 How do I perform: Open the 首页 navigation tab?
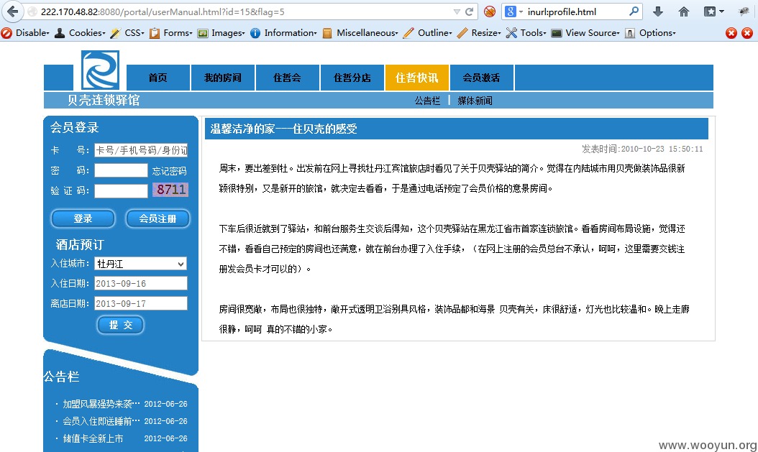click(x=157, y=78)
